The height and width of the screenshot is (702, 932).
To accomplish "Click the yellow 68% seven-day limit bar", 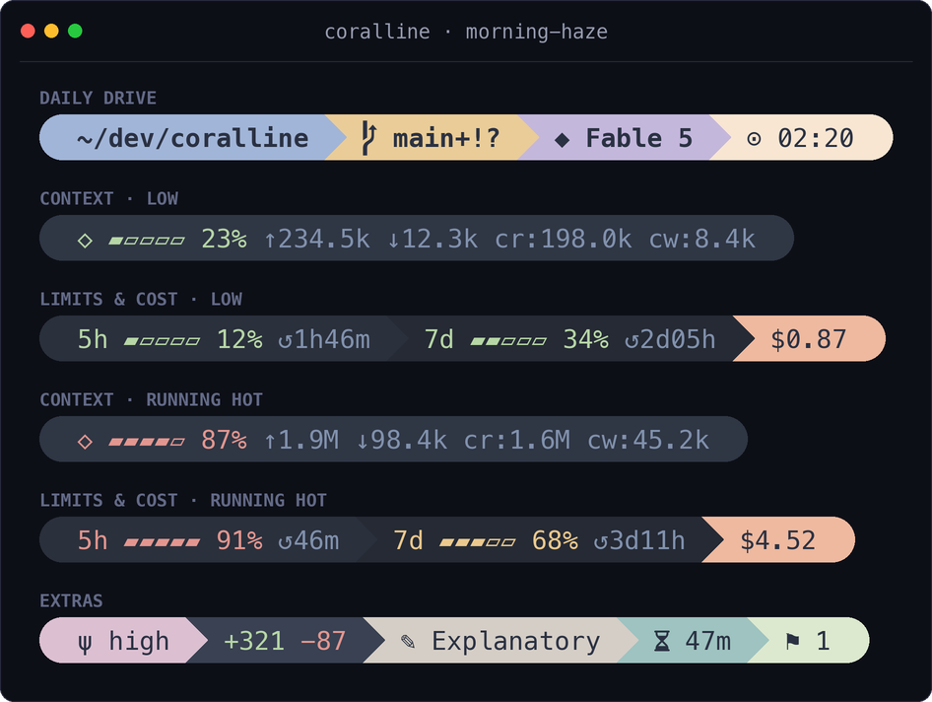I will click(x=477, y=542).
